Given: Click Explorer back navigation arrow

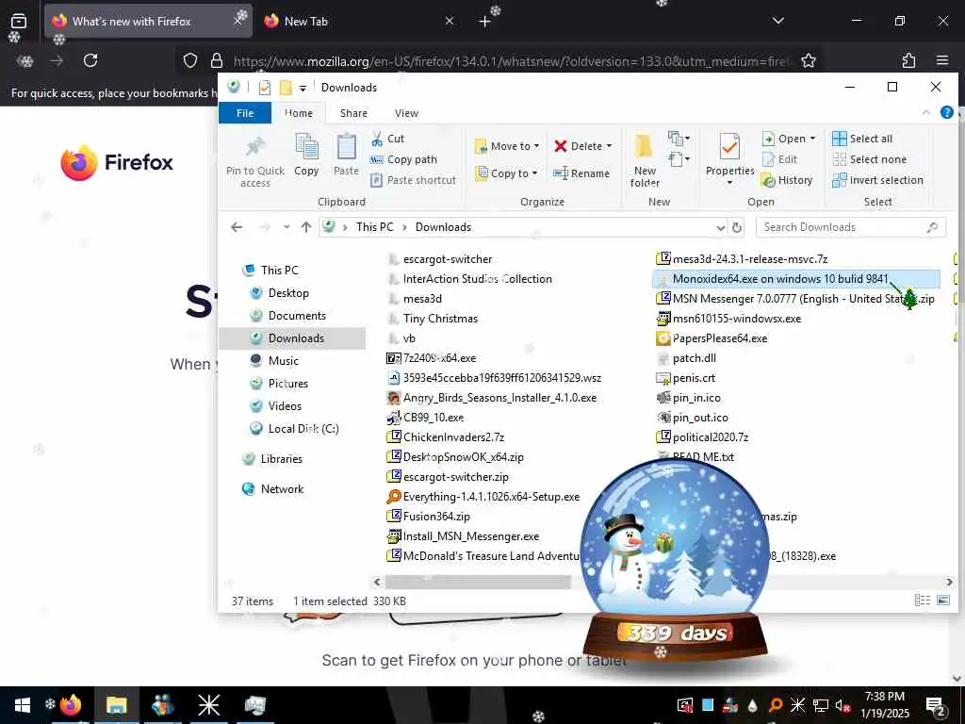Looking at the screenshot, I should coord(237,227).
